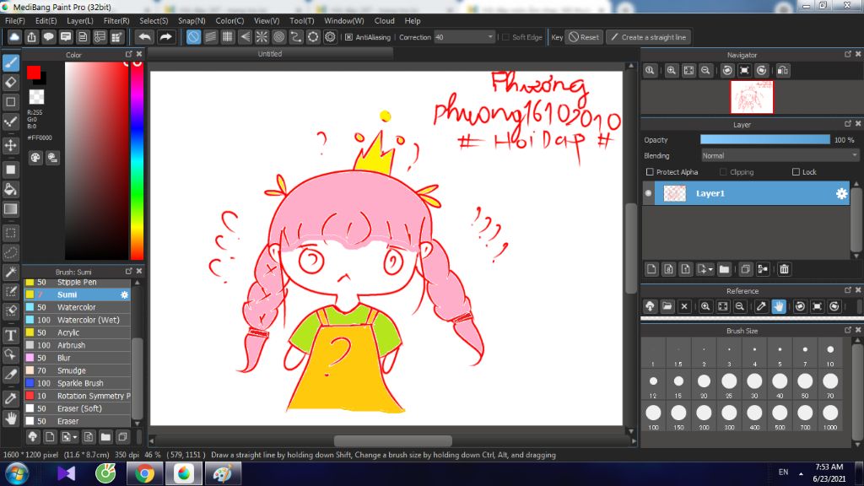Screen dimensions: 864x486
Task: Switch to the transparent color swatch
Action: pyautogui.click(x=36, y=96)
